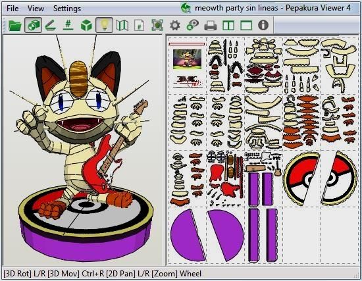The width and height of the screenshot is (362, 281).
Task: Open the Settings menu
Action: tap(67, 9)
